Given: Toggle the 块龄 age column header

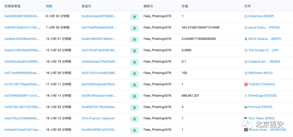Looking at the screenshot, I should [x=50, y=6].
